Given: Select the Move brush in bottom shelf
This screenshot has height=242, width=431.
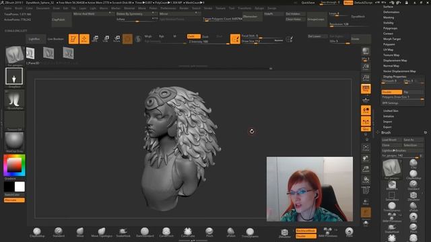Looking at the screenshot, I should point(80,233).
